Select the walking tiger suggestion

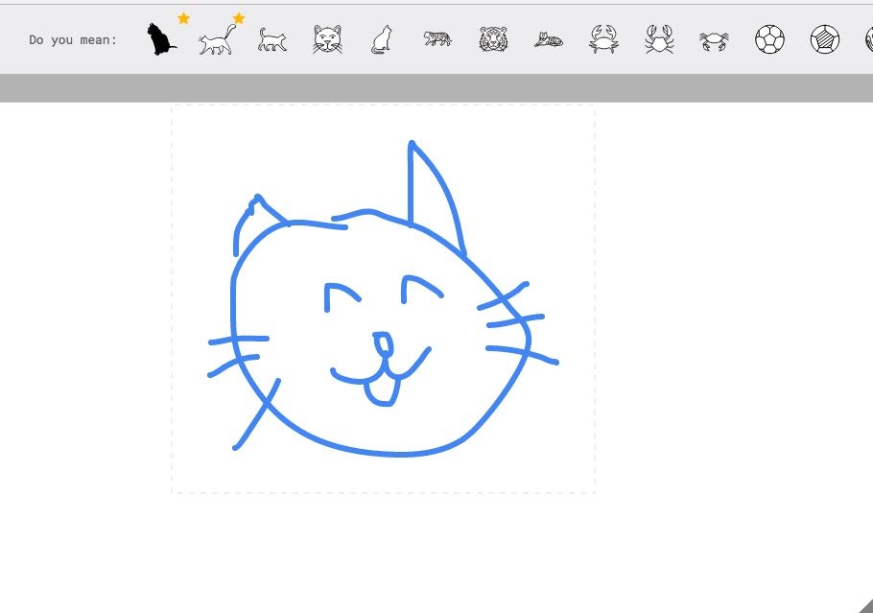point(437,39)
